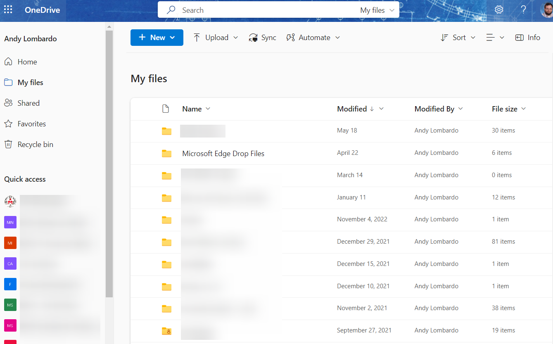Image resolution: width=553 pixels, height=344 pixels.
Task: Click the OneDrive brand link
Action: [x=42, y=10]
